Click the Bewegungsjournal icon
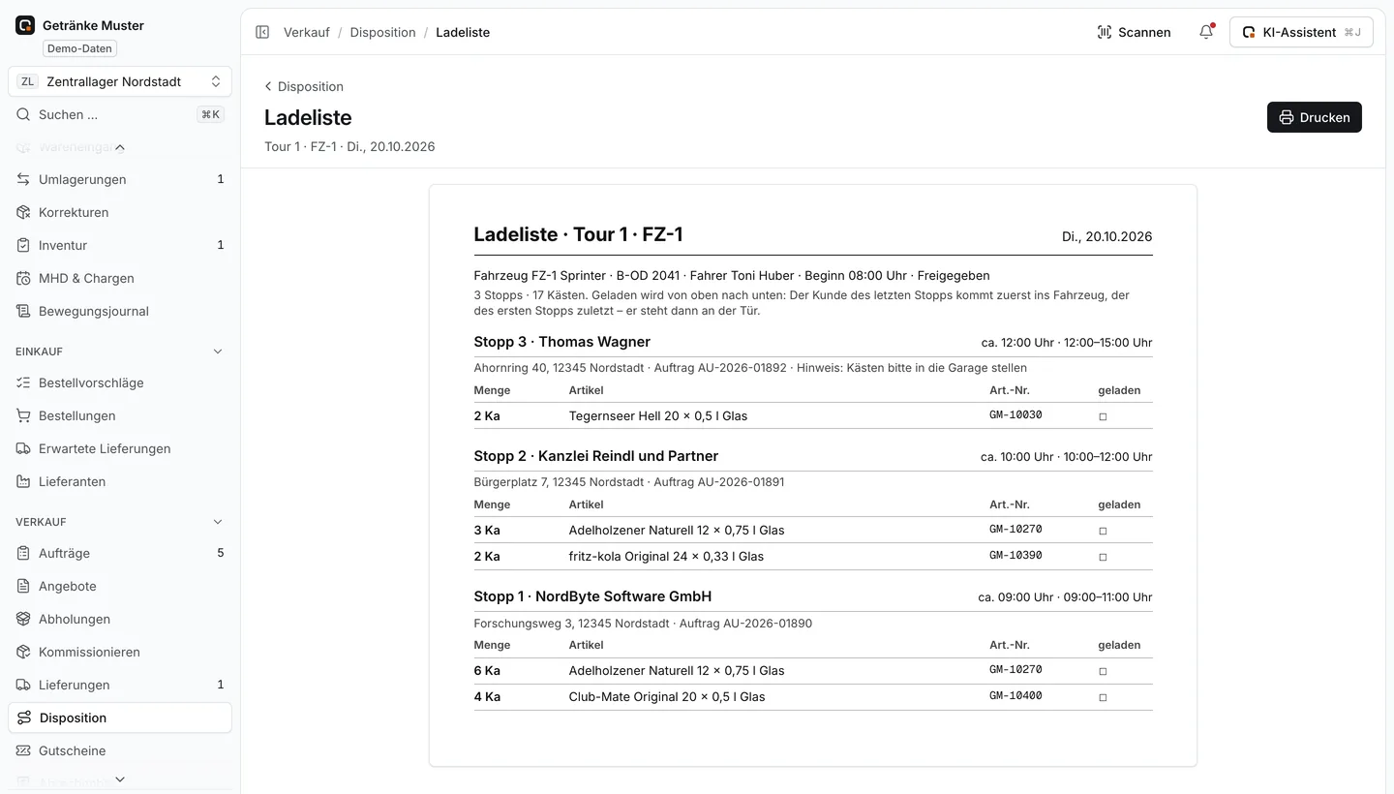 [x=23, y=311]
